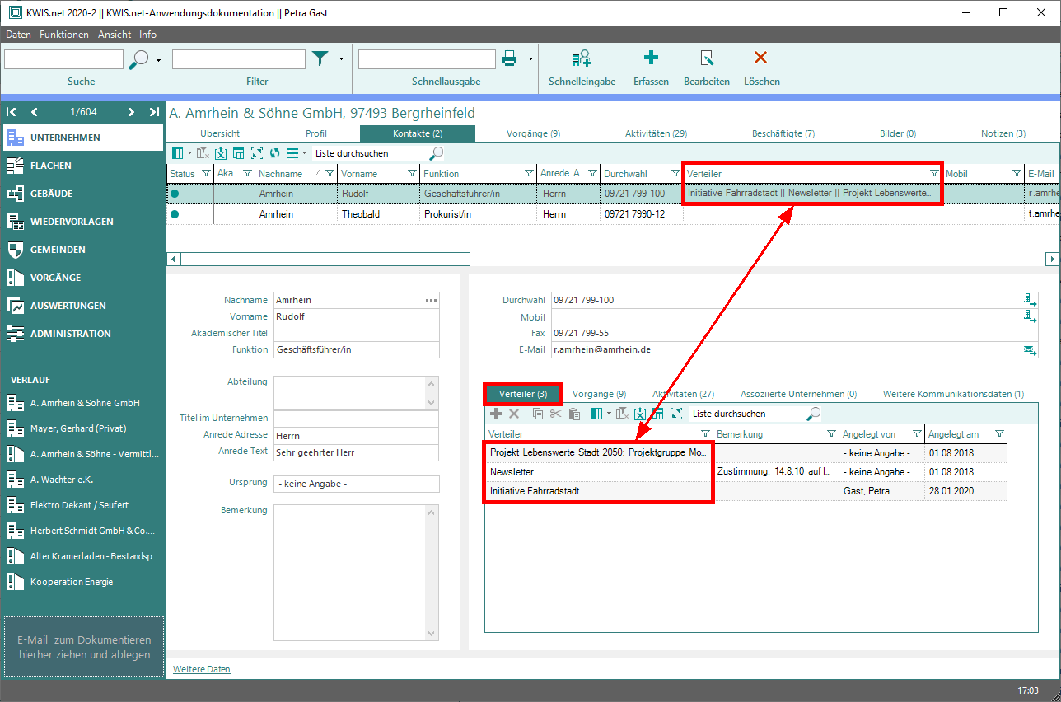1061x702 pixels.
Task: Open the Angelegt am column filter
Action: [x=999, y=434]
